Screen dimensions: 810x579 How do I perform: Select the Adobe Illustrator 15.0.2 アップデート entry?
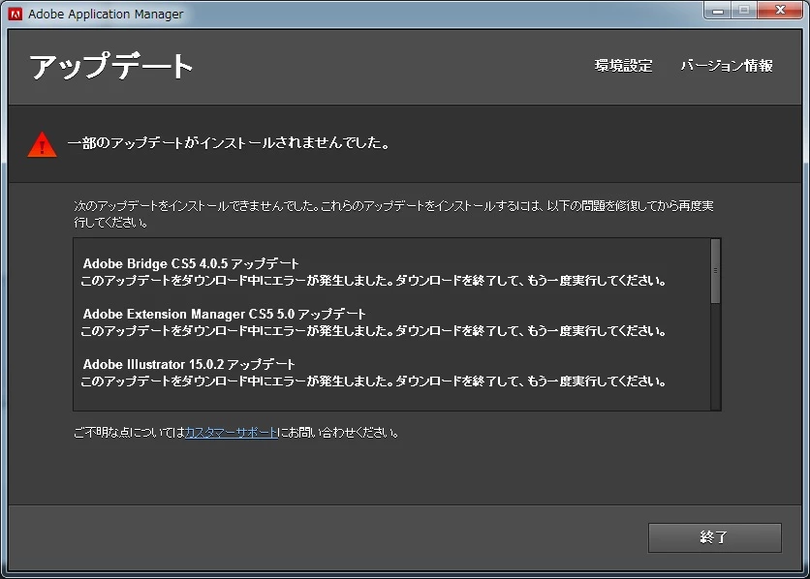189,364
